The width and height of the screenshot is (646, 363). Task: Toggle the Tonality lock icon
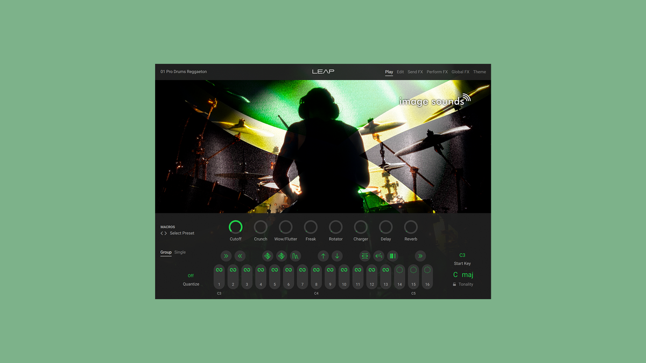point(454,284)
